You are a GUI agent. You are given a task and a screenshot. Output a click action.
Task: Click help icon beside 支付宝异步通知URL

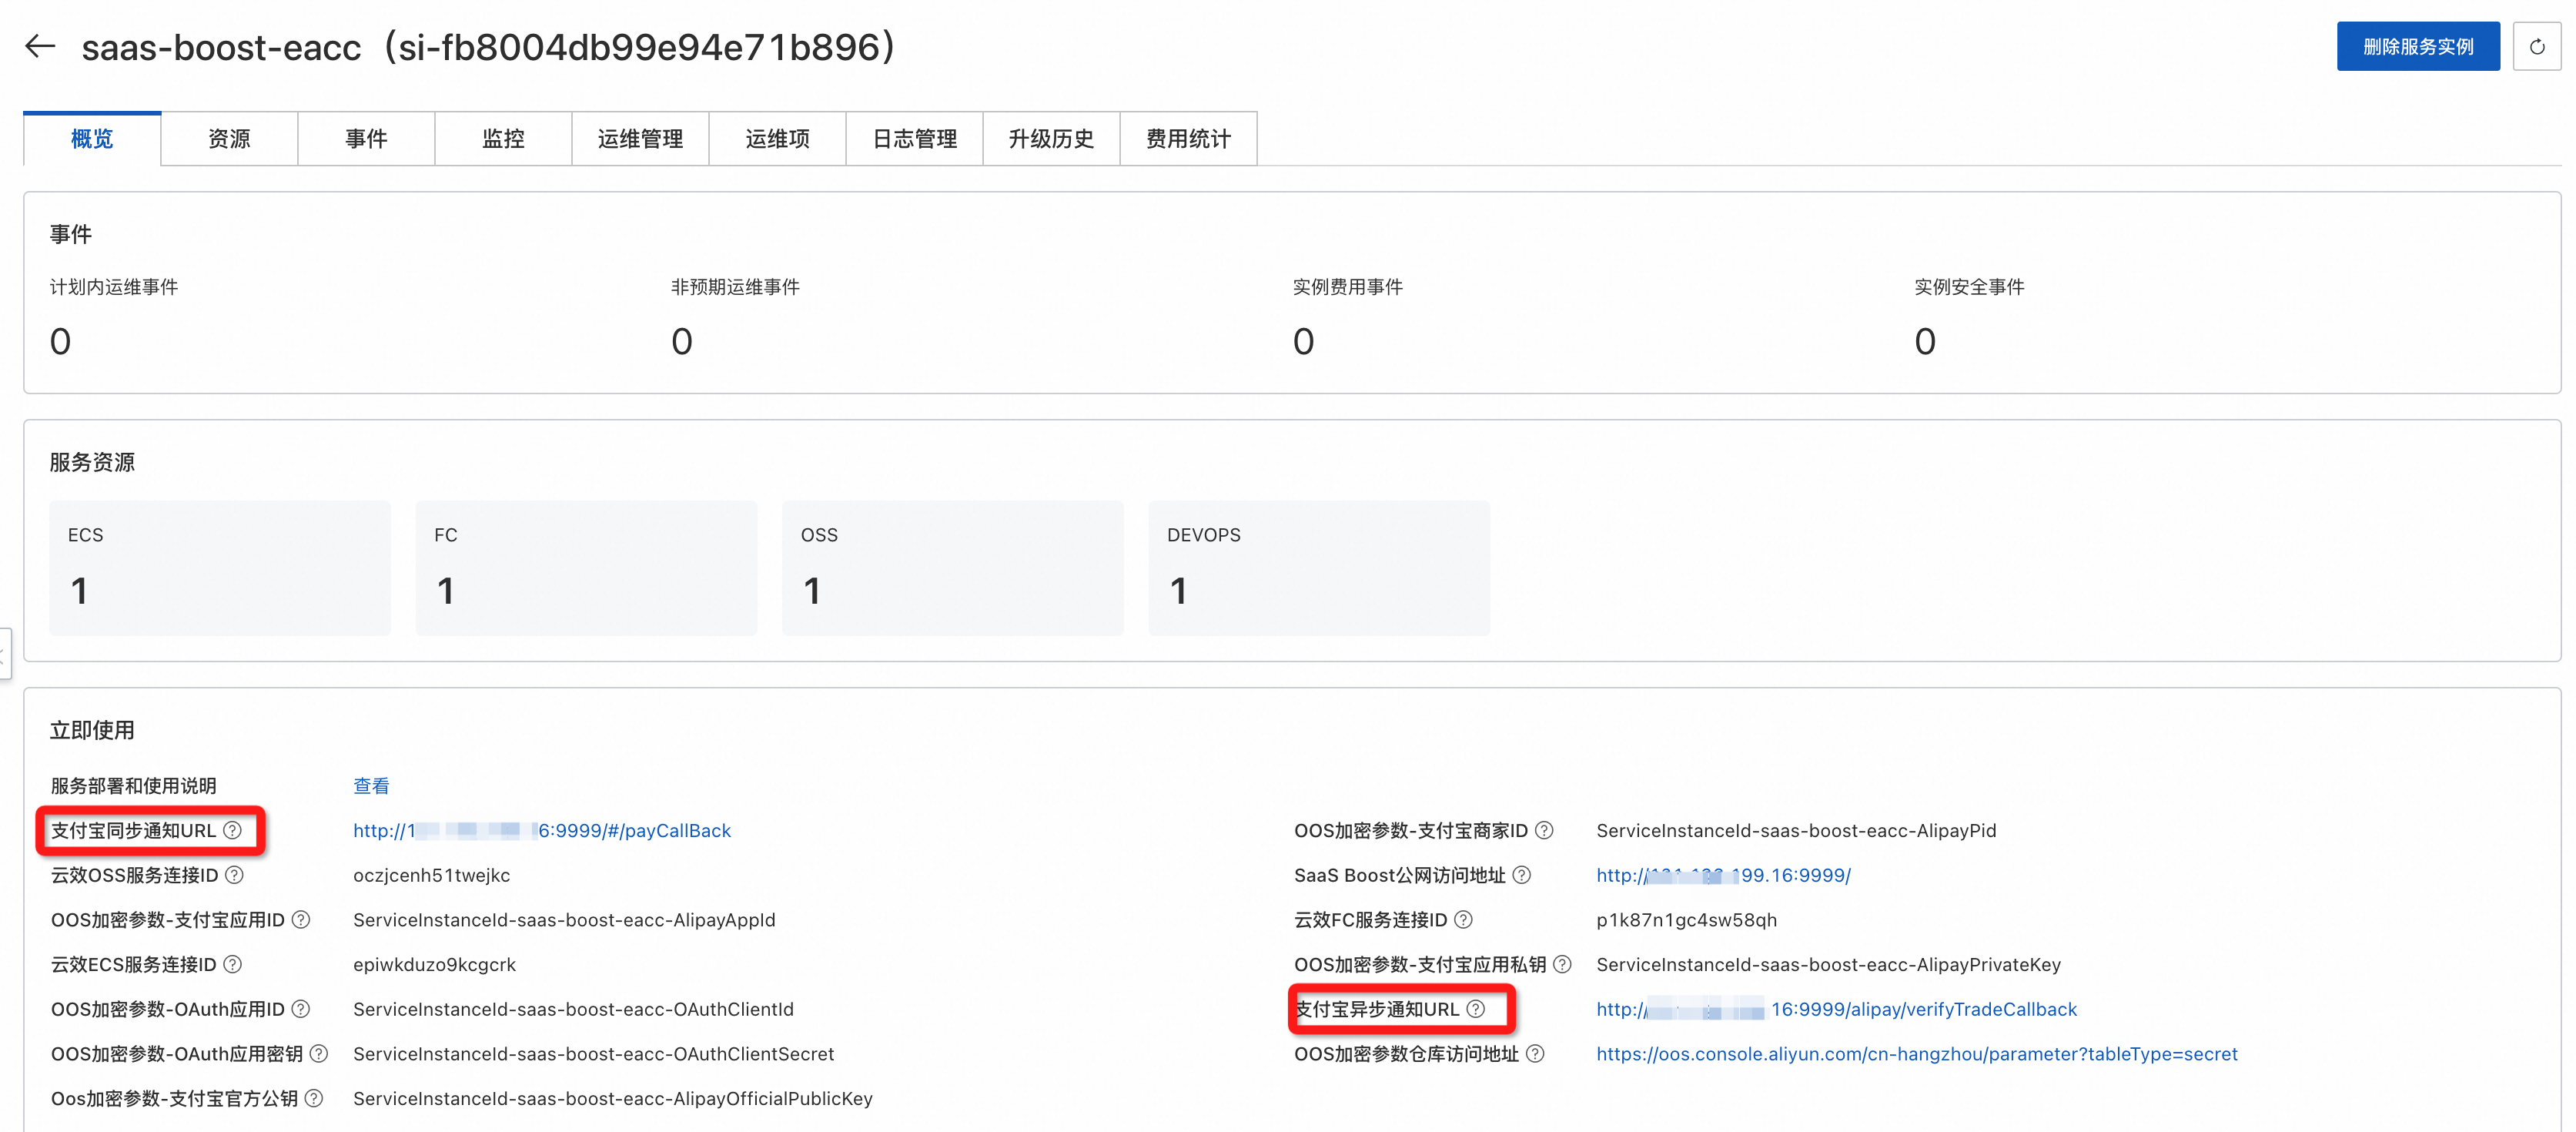(1475, 1009)
